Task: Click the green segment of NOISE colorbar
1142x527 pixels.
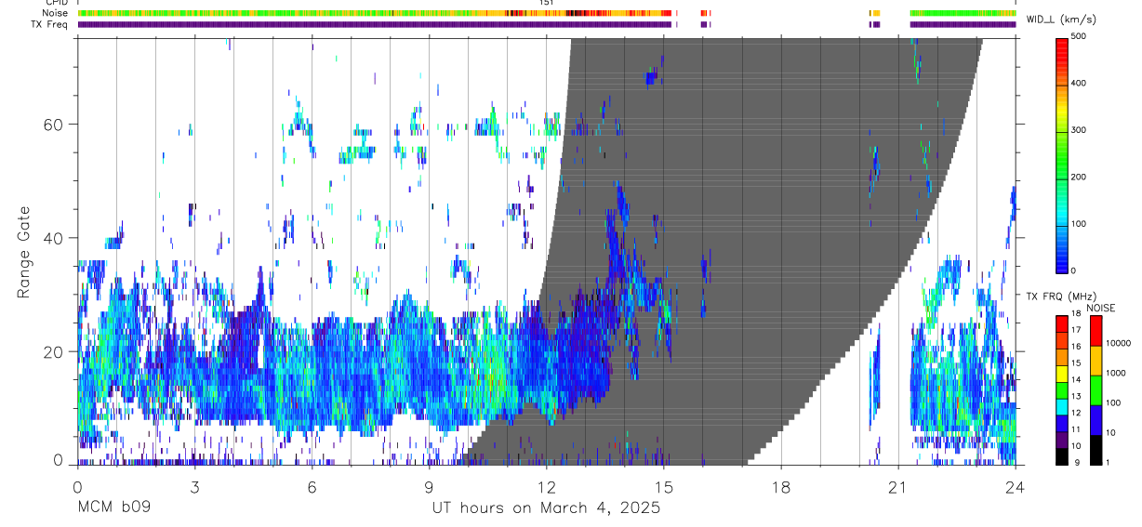Action: coord(1095,390)
